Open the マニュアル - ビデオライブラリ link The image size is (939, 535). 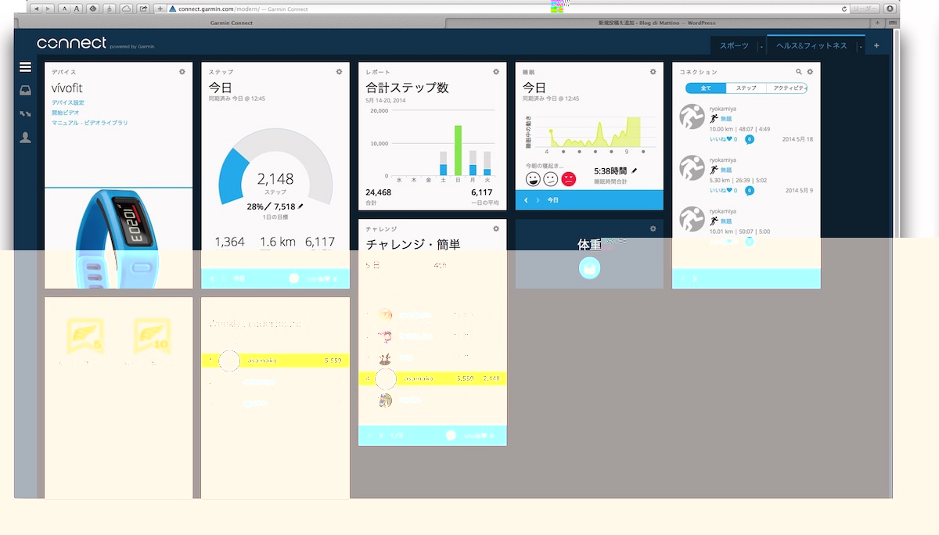[90, 123]
